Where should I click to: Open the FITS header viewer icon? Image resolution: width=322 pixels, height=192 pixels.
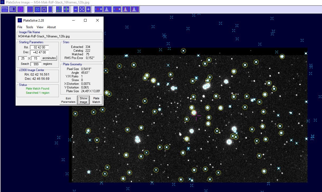pos(4,9)
